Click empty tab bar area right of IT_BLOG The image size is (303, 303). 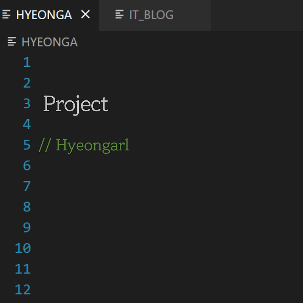coord(257,15)
